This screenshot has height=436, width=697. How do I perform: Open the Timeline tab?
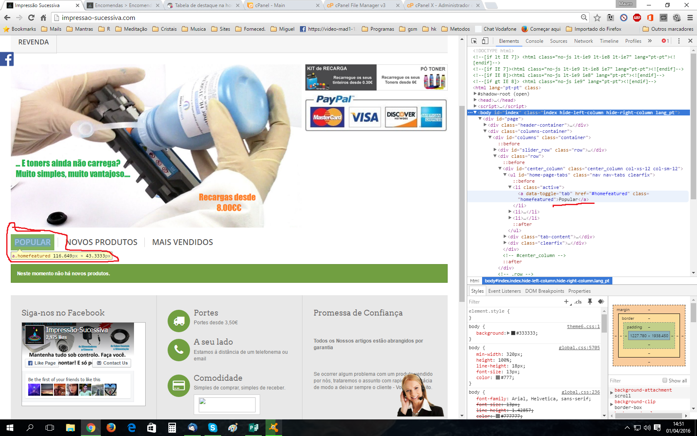(609, 41)
